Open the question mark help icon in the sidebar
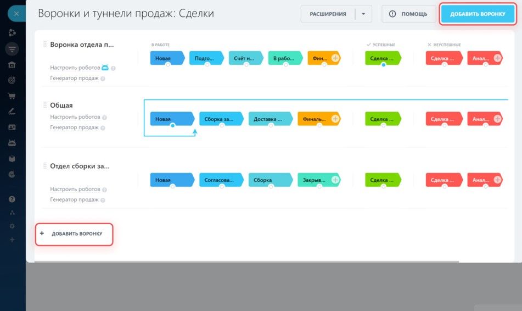The width and height of the screenshot is (522, 311). 12,199
